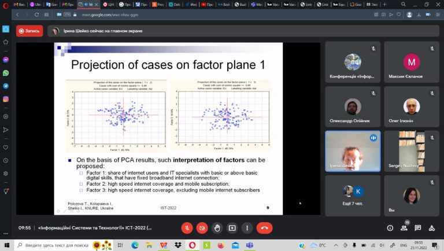
Task: Open the Windows notification center
Action: click(435, 245)
